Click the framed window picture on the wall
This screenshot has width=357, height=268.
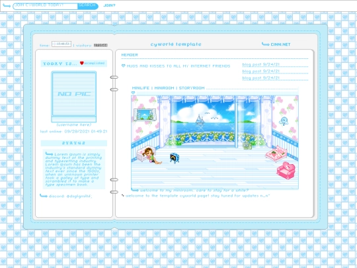(x=145, y=114)
